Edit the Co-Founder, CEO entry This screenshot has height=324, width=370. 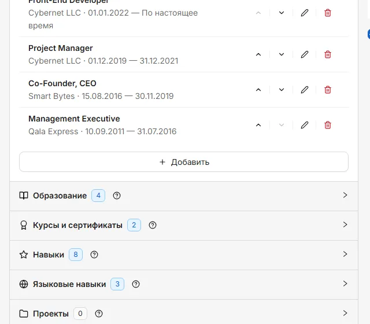coord(305,90)
